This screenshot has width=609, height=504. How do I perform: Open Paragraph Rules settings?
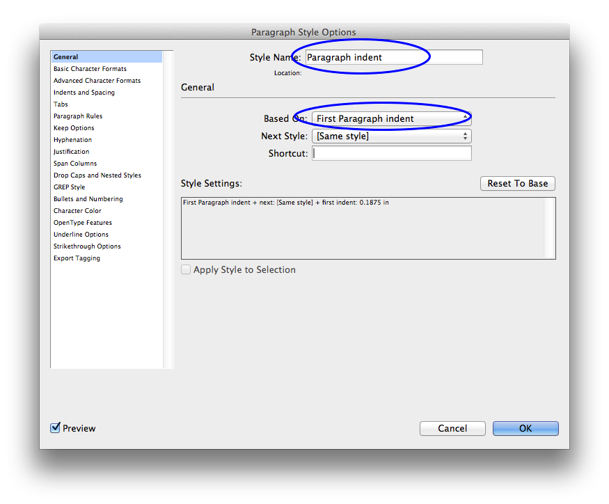[x=78, y=116]
